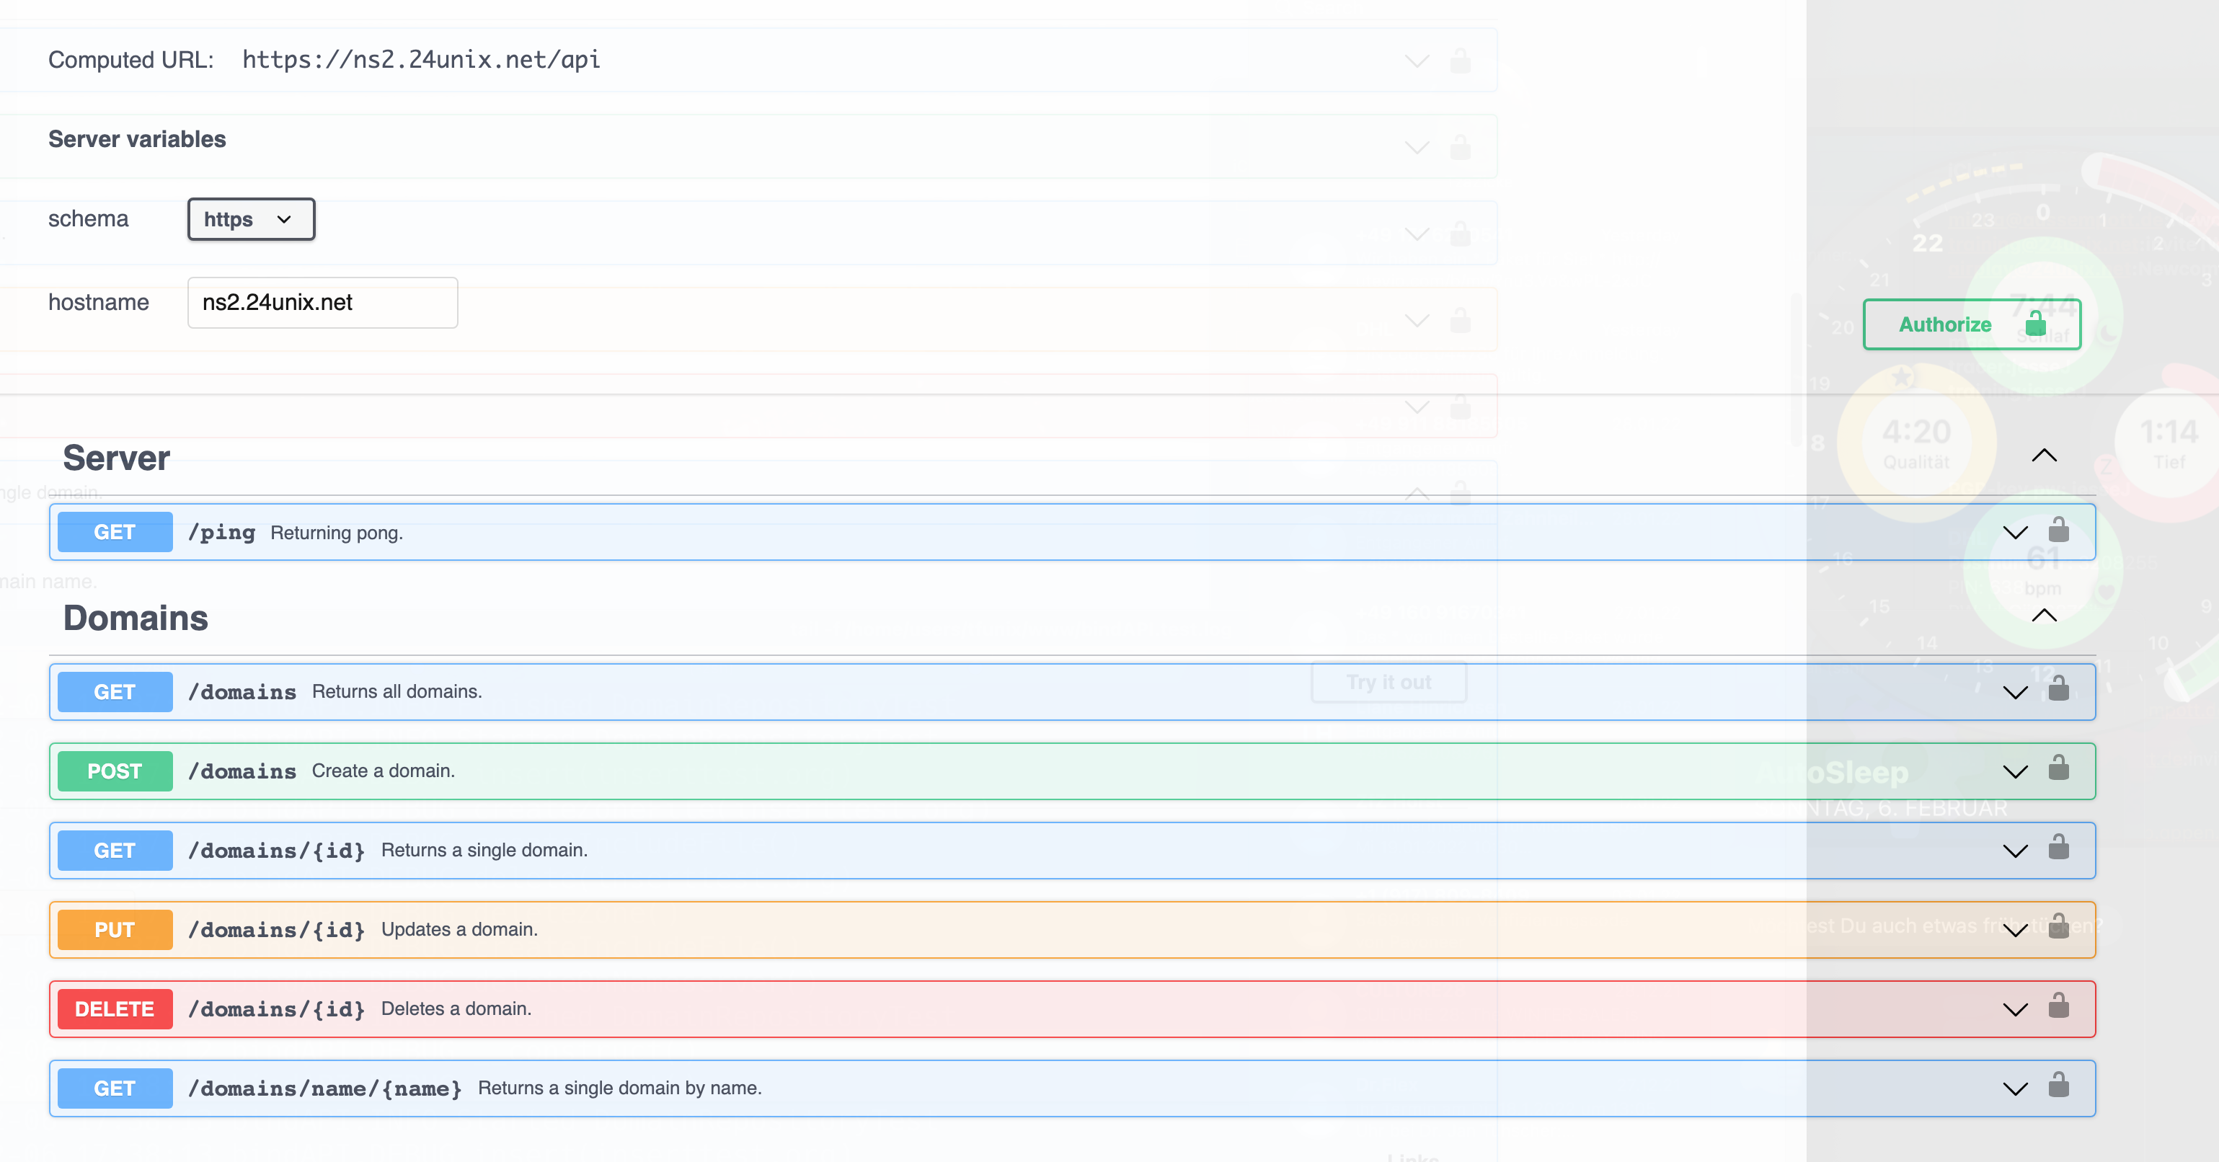This screenshot has width=2219, height=1162.
Task: Open the Server section heading
Action: click(116, 458)
